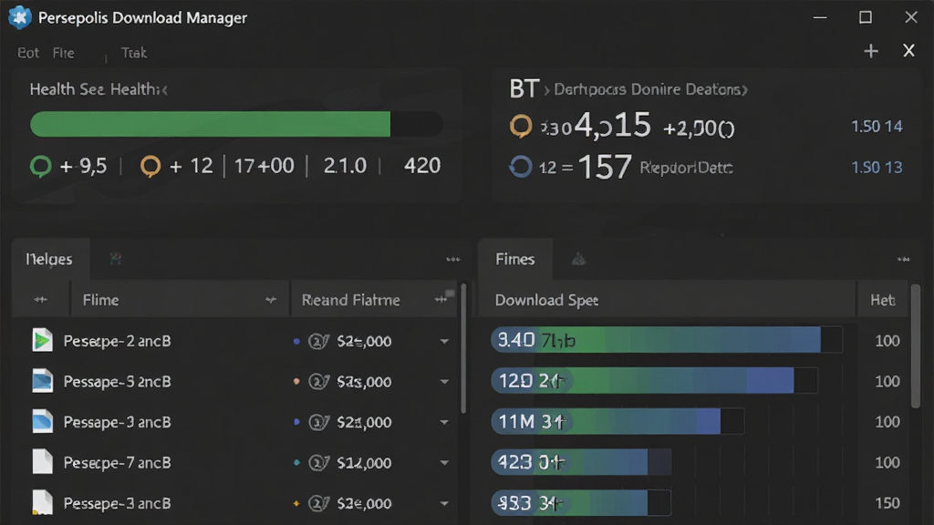Screen dimensions: 934x525
Task: Expand the dropdown arrow in the Pesepe-2 ancB row
Action: (x=444, y=341)
